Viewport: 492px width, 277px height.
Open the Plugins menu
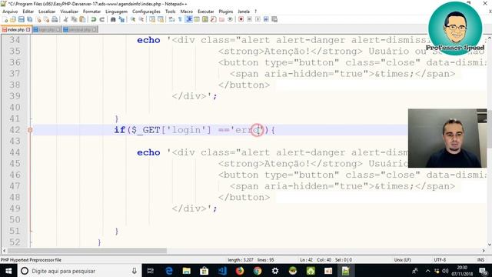click(225, 12)
